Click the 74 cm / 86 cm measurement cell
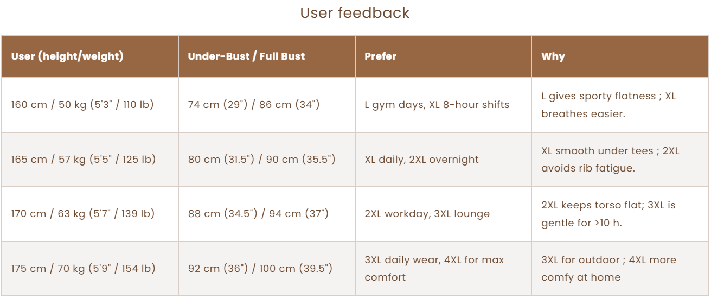This screenshot has width=711, height=298. click(x=254, y=105)
